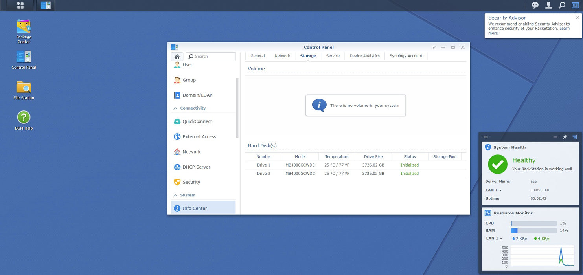The height and width of the screenshot is (275, 583).
Task: Switch to the Network tab in Info Center
Action: tap(282, 56)
